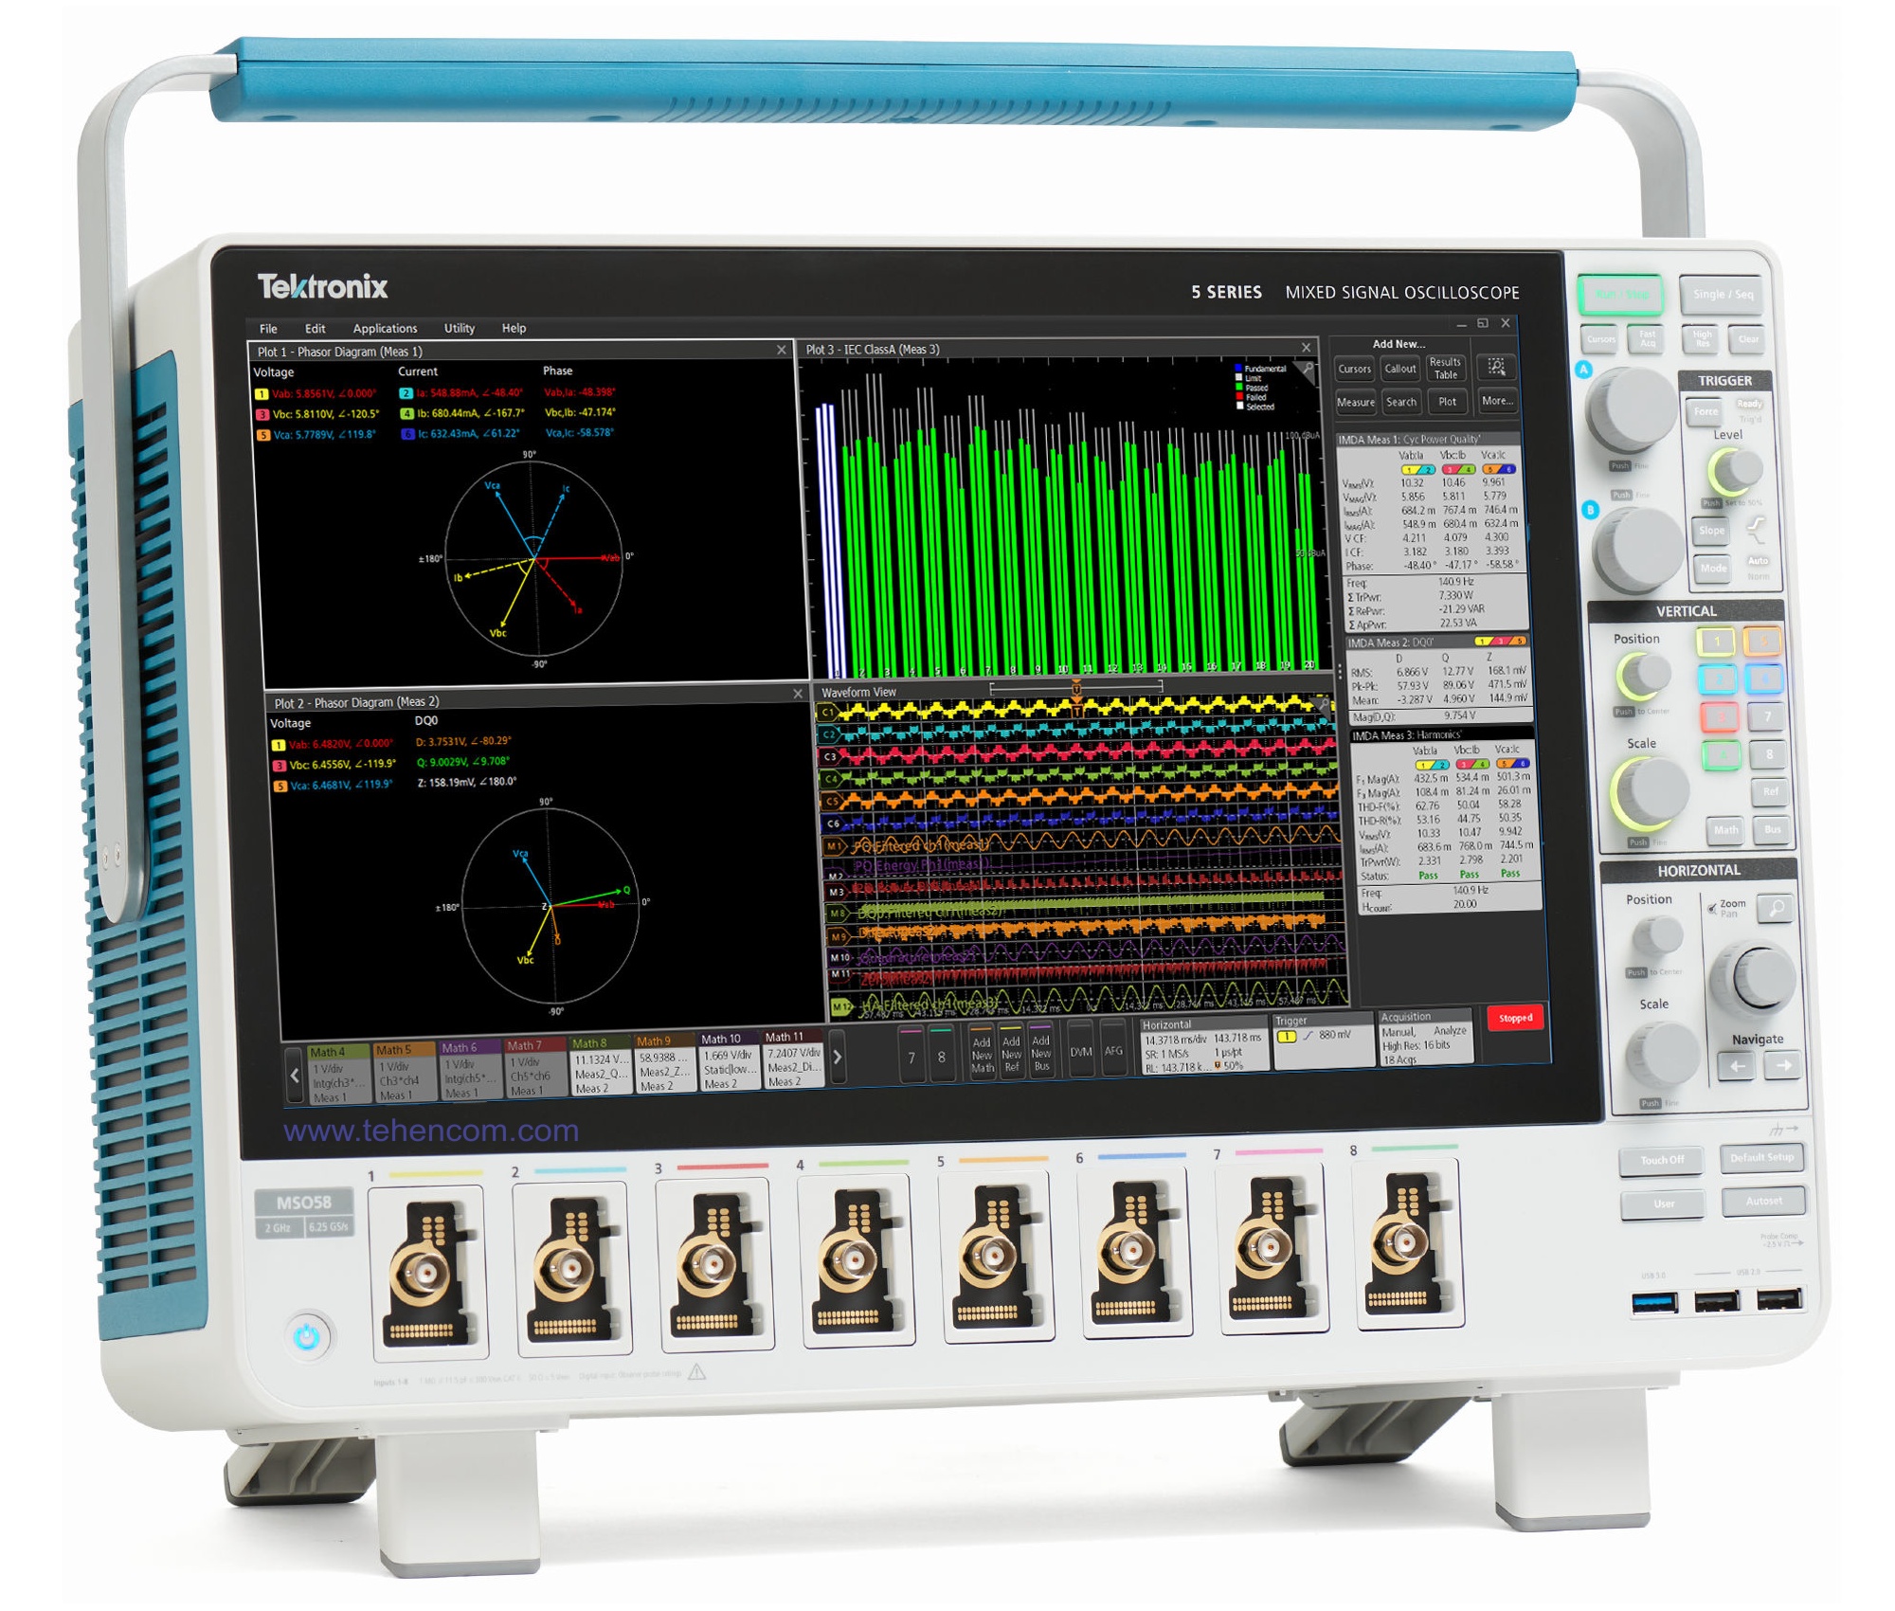Select the Math 9 badge

[664, 1063]
